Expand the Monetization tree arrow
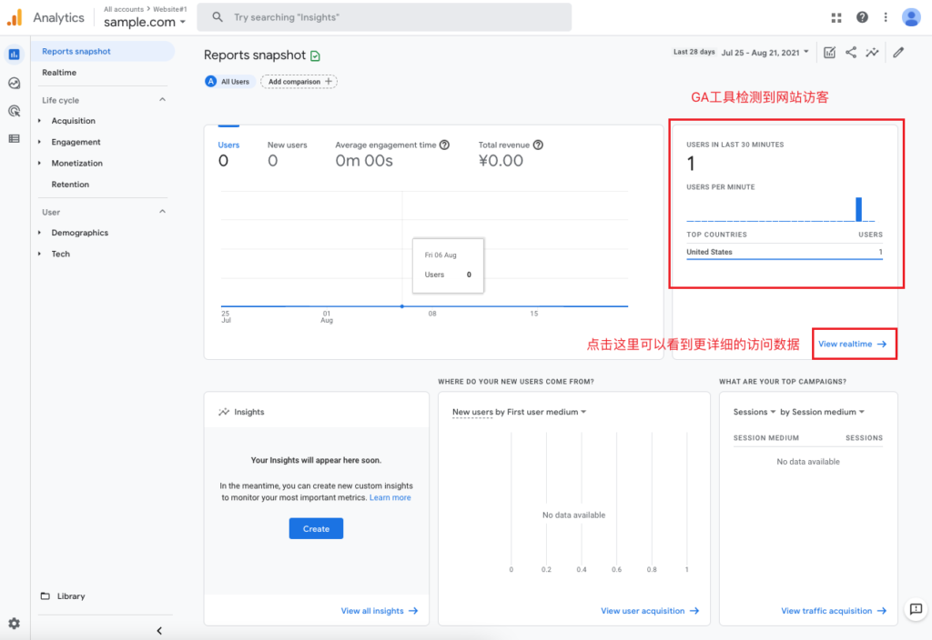Image resolution: width=932 pixels, height=640 pixels. pyautogui.click(x=40, y=164)
